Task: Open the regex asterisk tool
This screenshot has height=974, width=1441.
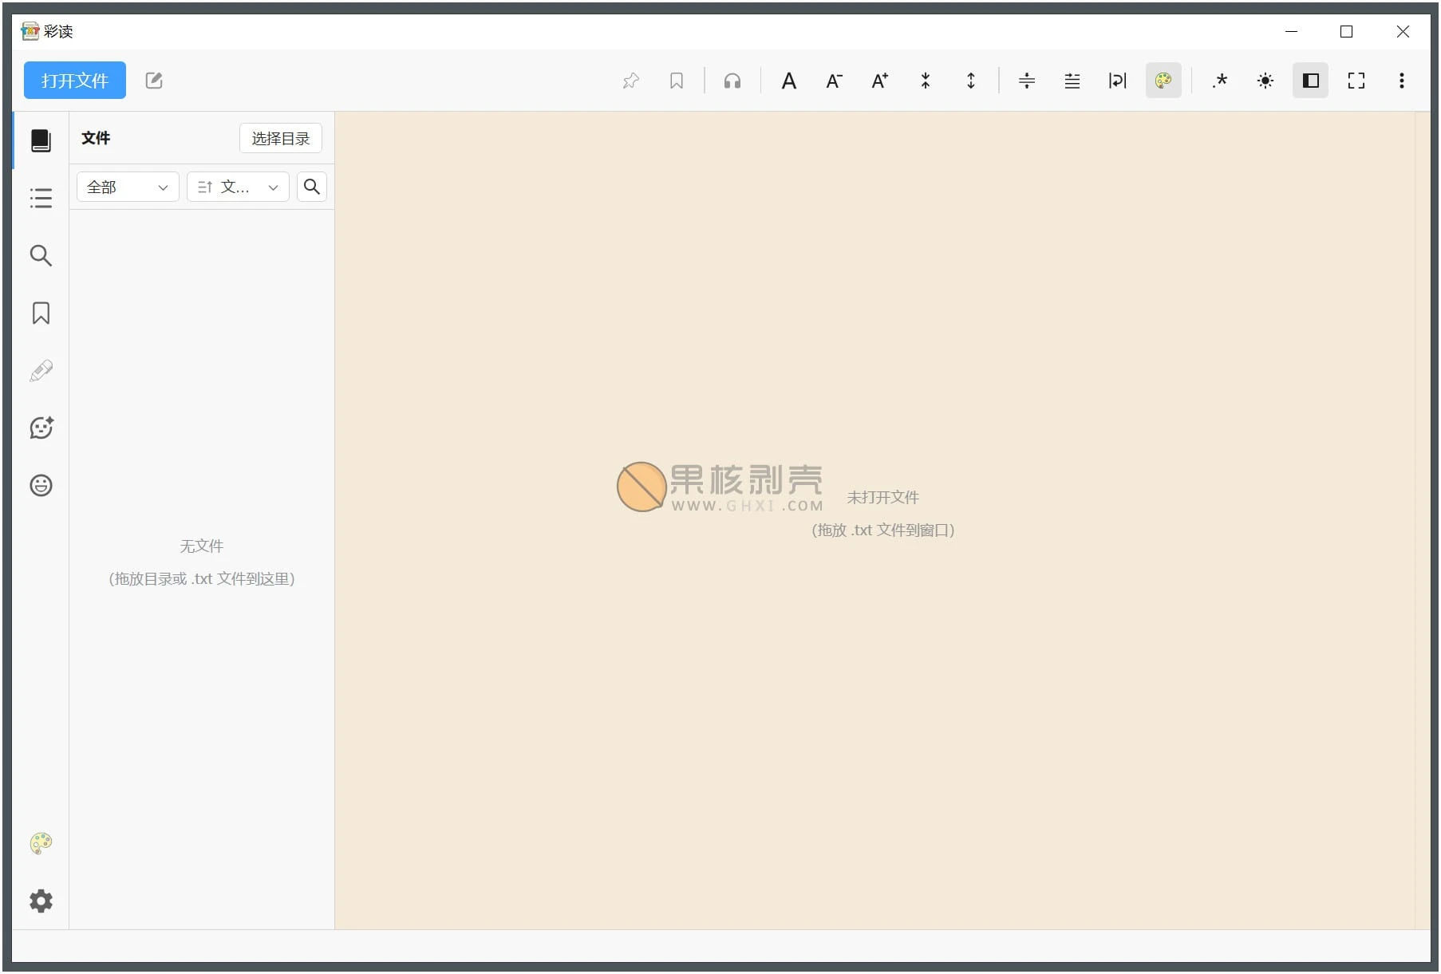Action: pyautogui.click(x=1220, y=81)
